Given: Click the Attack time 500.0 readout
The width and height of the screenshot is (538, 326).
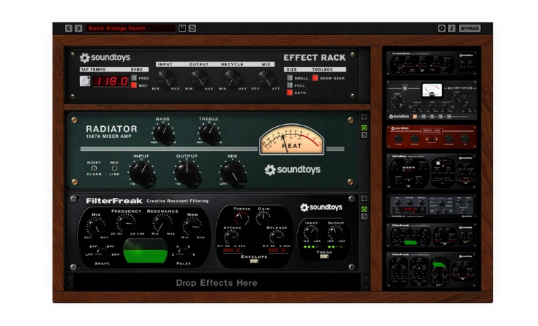Looking at the screenshot, I should pos(233,250).
